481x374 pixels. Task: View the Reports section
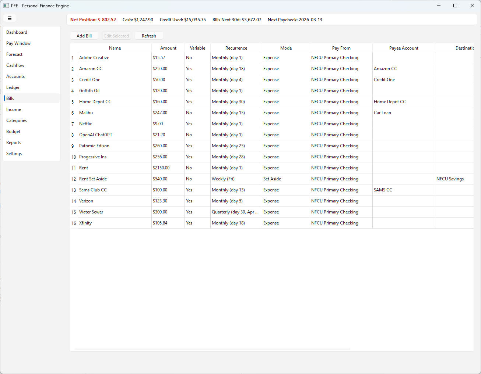click(x=14, y=142)
